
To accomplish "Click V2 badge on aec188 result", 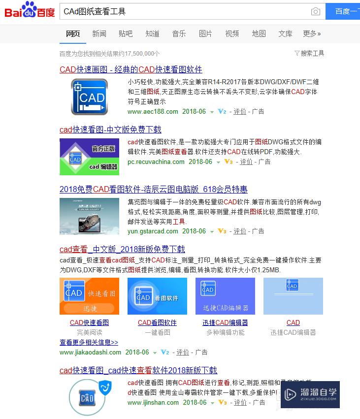I will [x=222, y=111].
